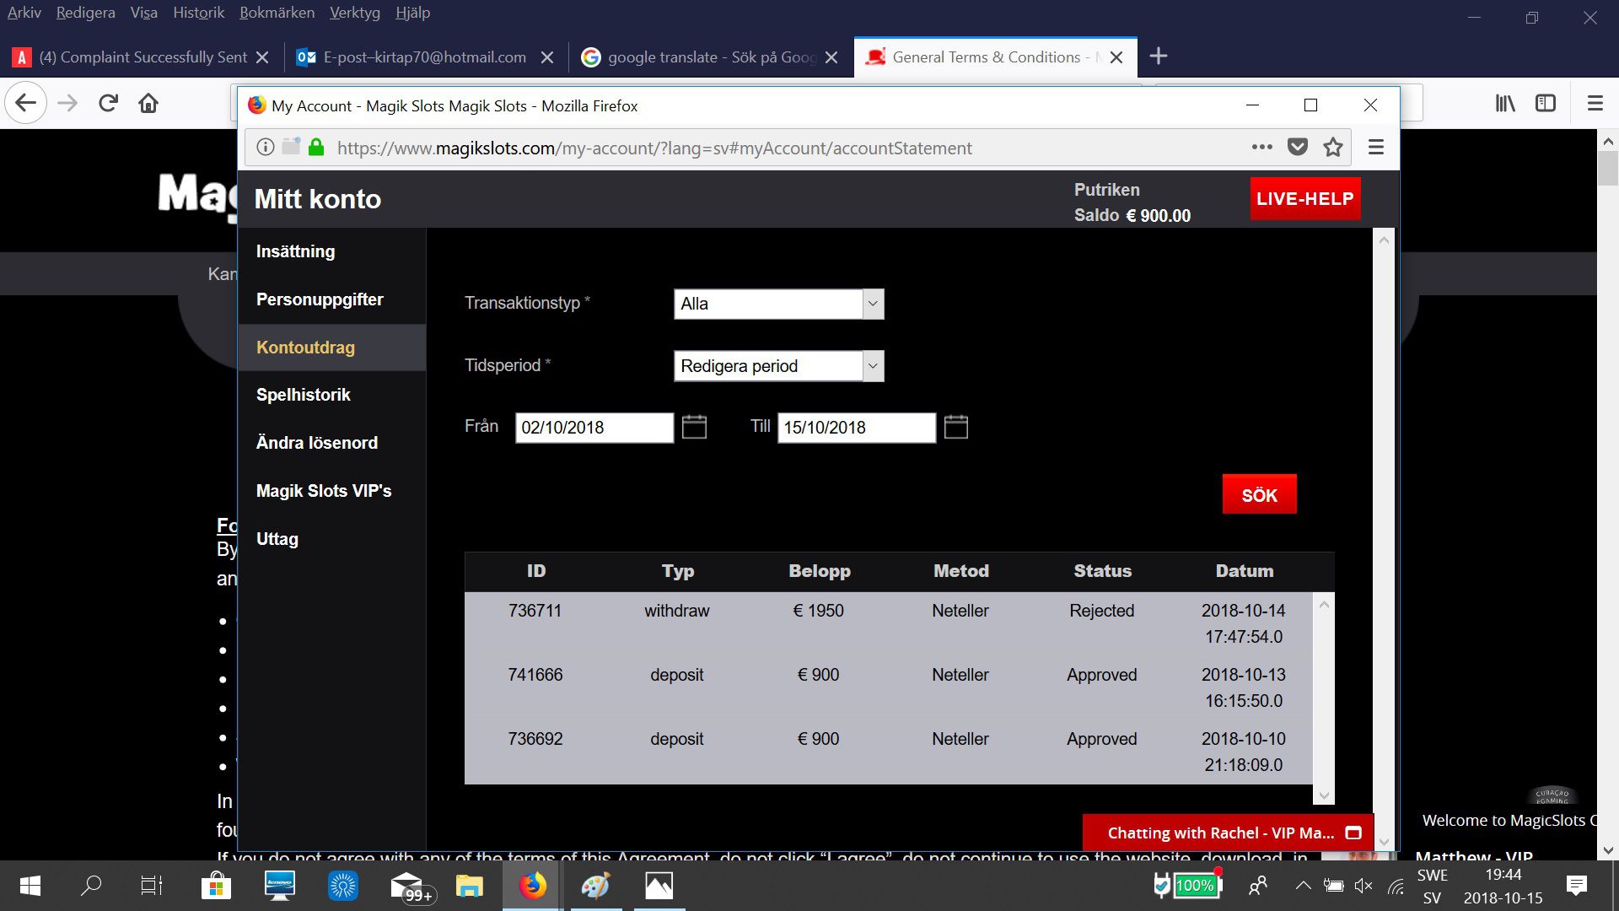The width and height of the screenshot is (1619, 911).
Task: Open the Från date calendar picker
Action: pos(694,427)
